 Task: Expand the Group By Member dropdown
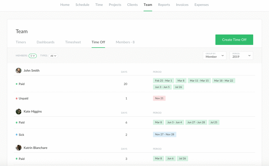coord(215,56)
